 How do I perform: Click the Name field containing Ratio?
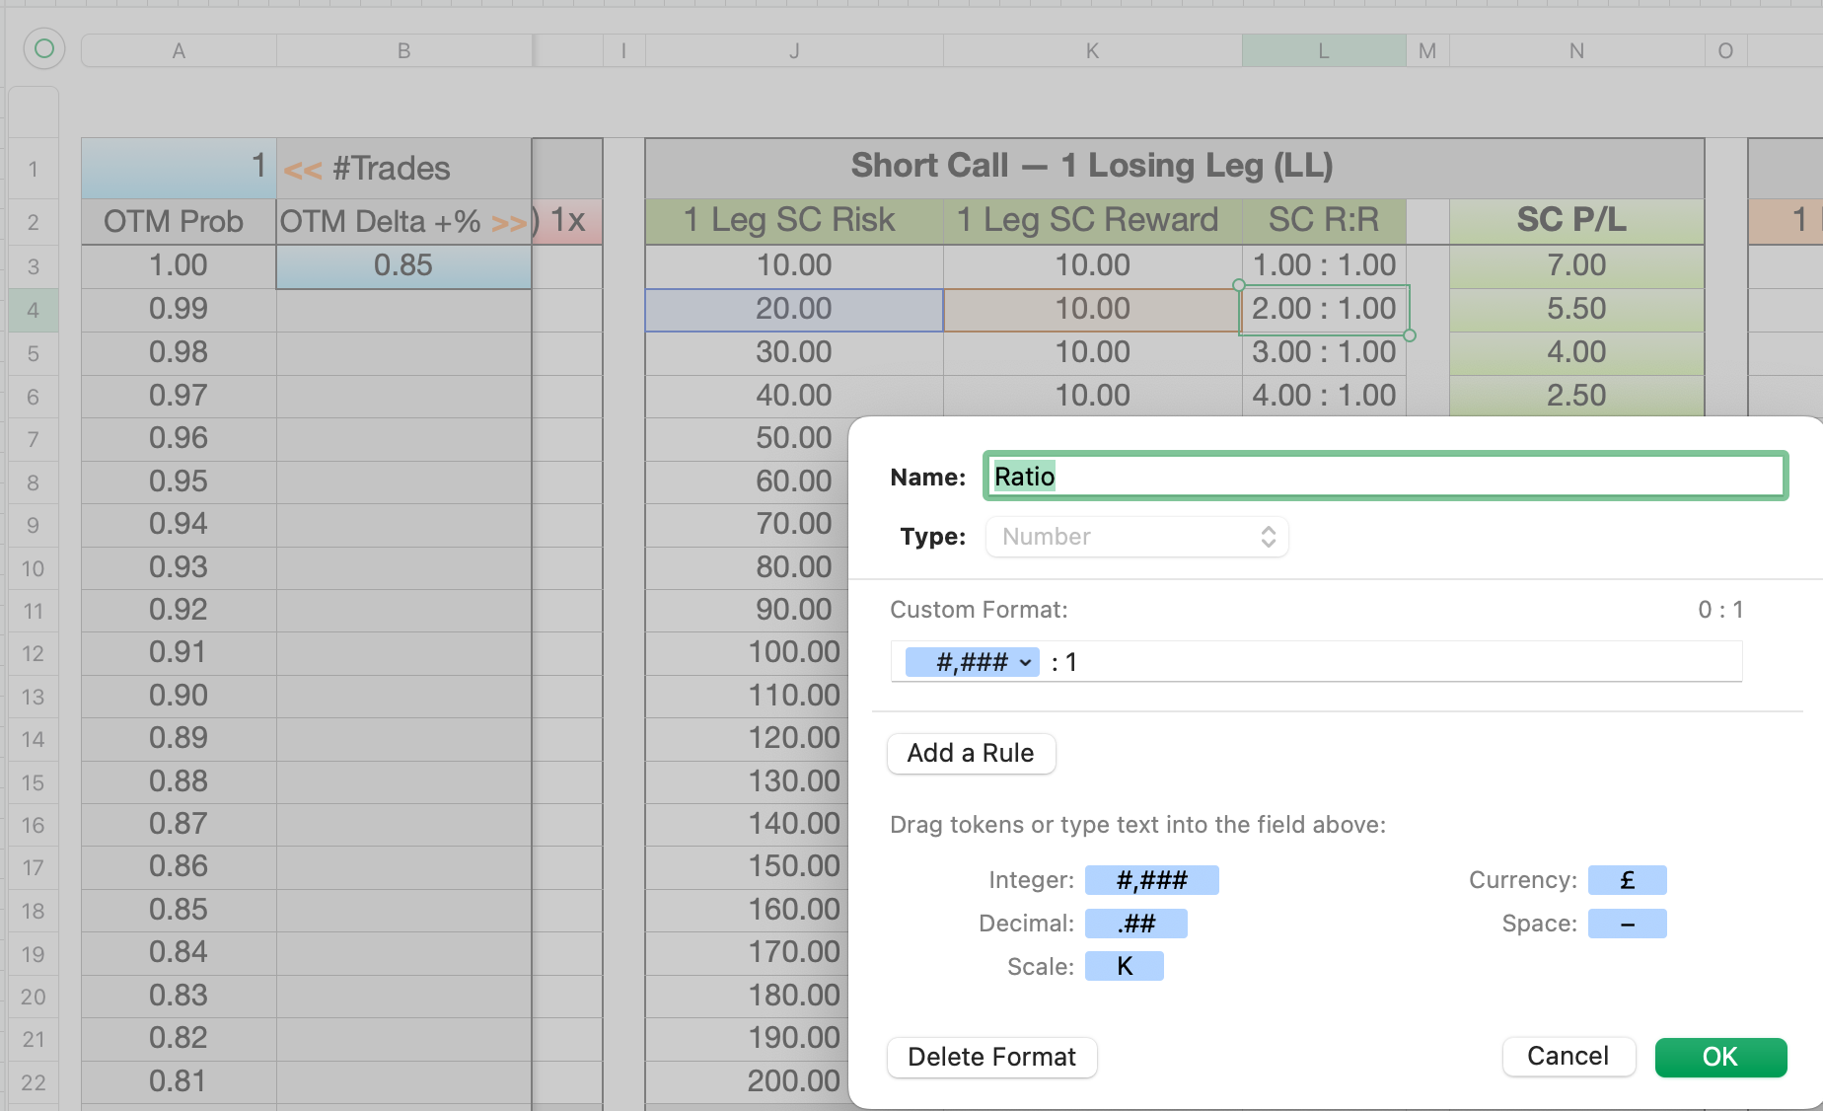pyautogui.click(x=1385, y=477)
